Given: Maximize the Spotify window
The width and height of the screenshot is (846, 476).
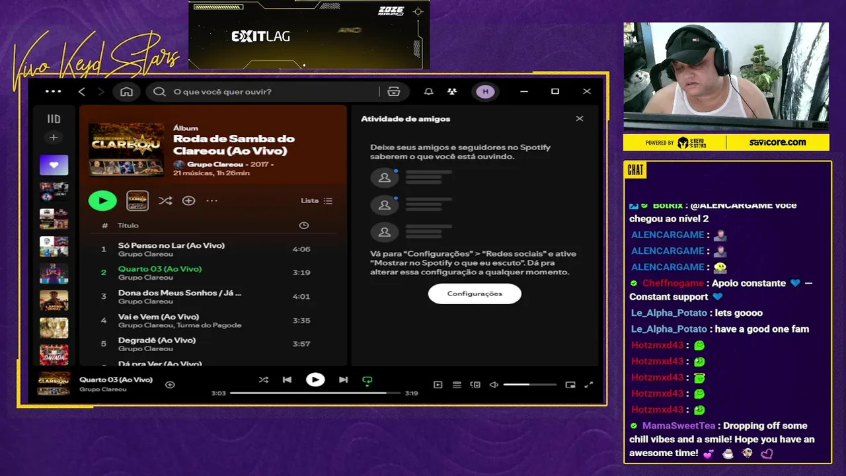Looking at the screenshot, I should (x=555, y=91).
